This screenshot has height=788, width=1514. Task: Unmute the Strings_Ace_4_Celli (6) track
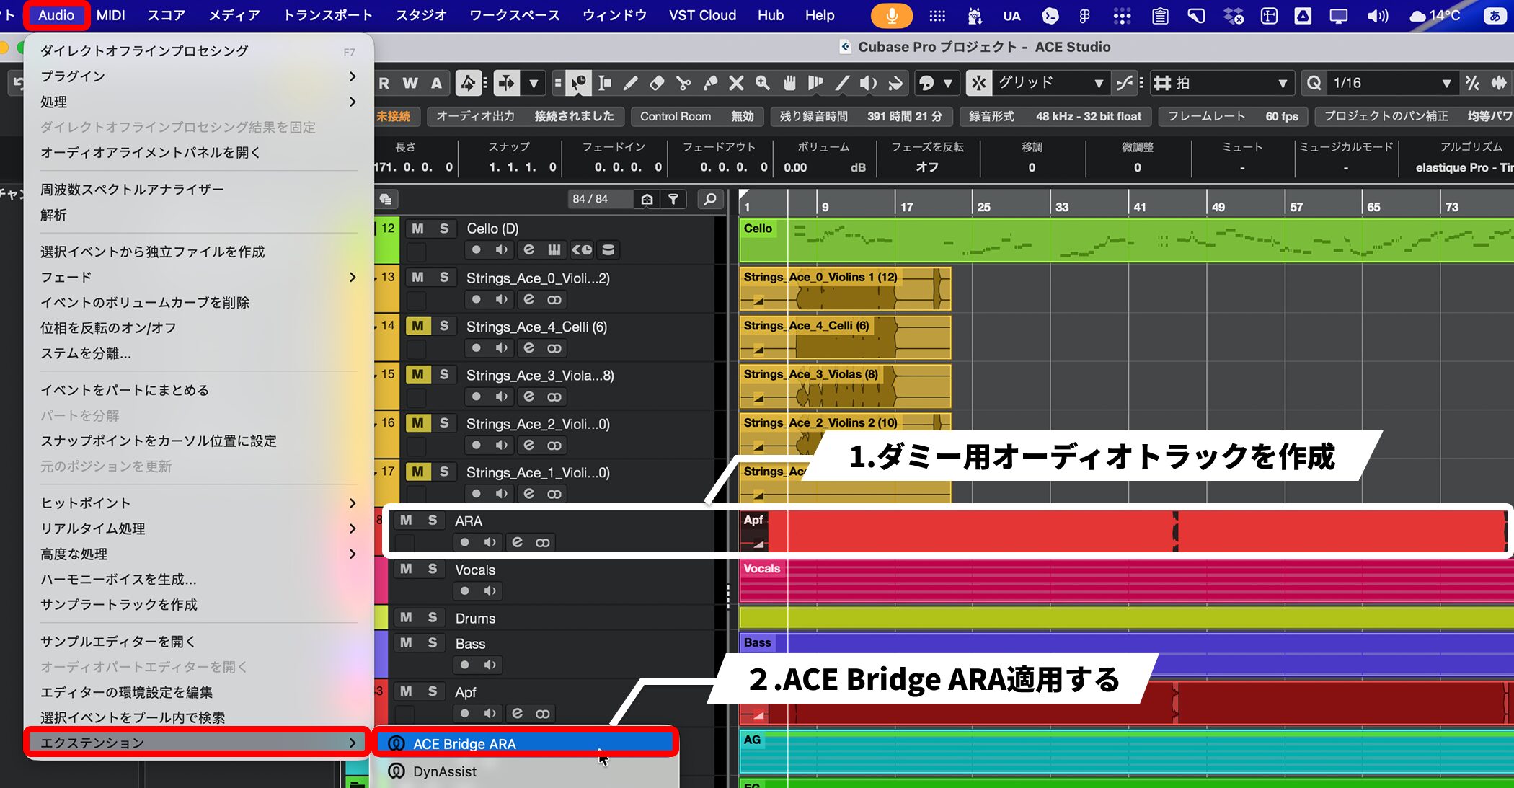(x=417, y=326)
